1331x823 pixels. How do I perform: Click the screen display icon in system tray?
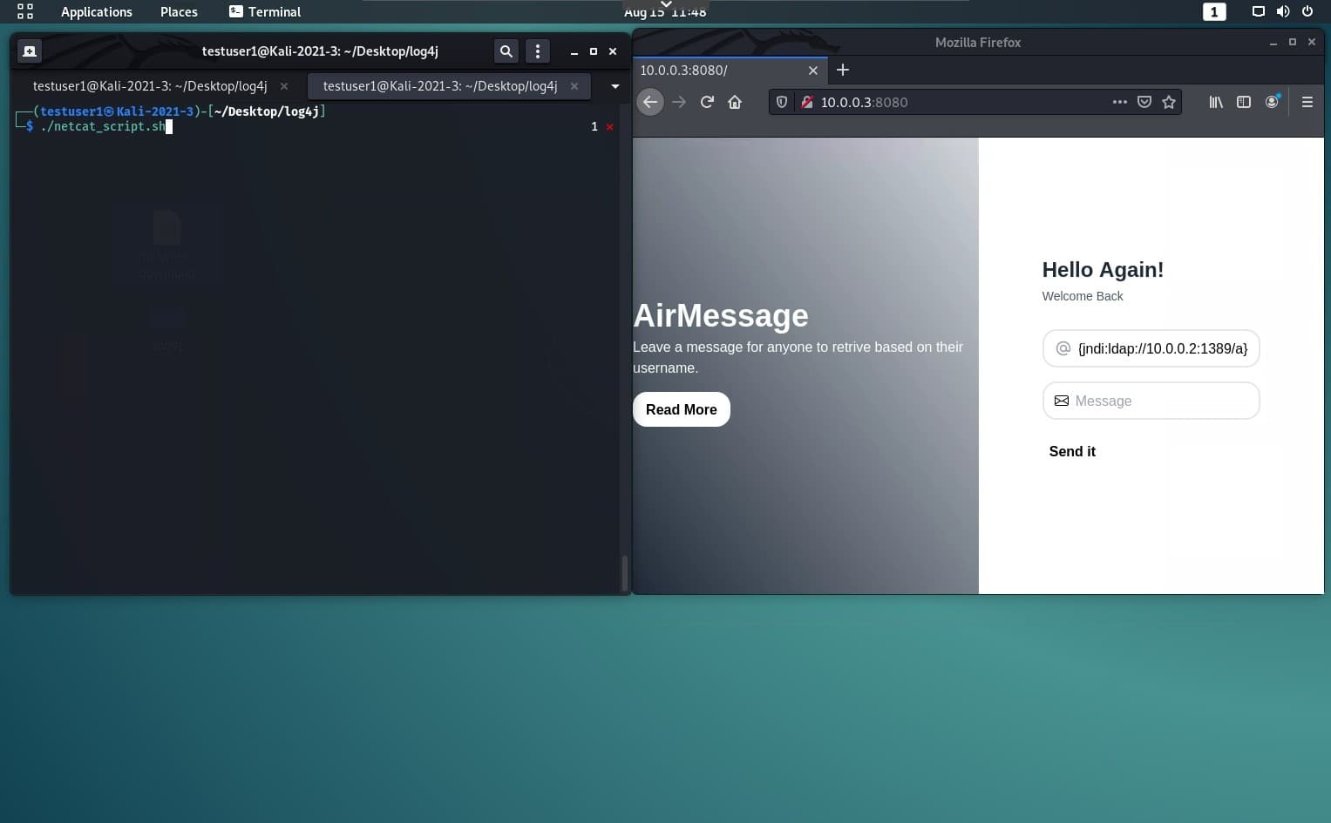click(1258, 11)
